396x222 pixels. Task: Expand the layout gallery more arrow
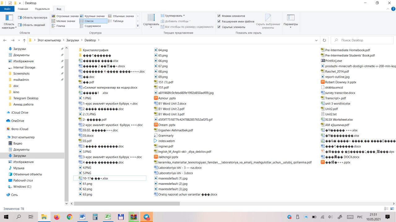(138, 26)
